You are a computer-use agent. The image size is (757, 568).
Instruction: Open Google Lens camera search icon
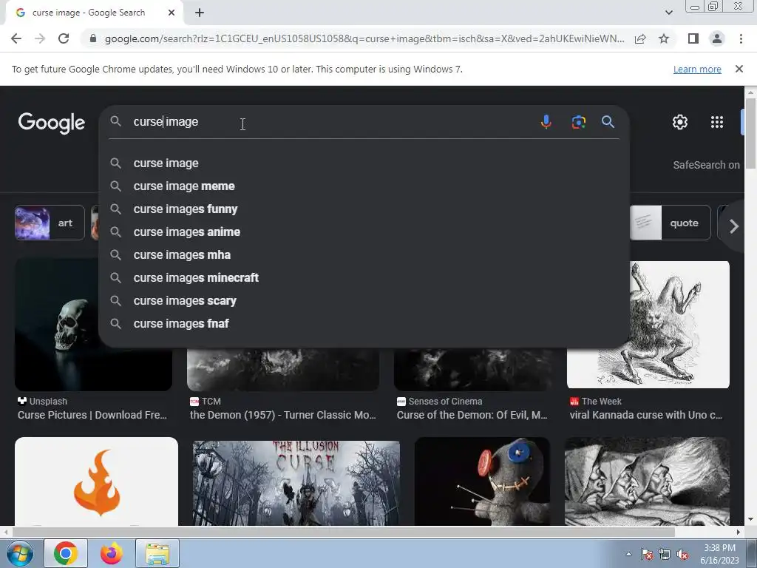click(x=578, y=122)
